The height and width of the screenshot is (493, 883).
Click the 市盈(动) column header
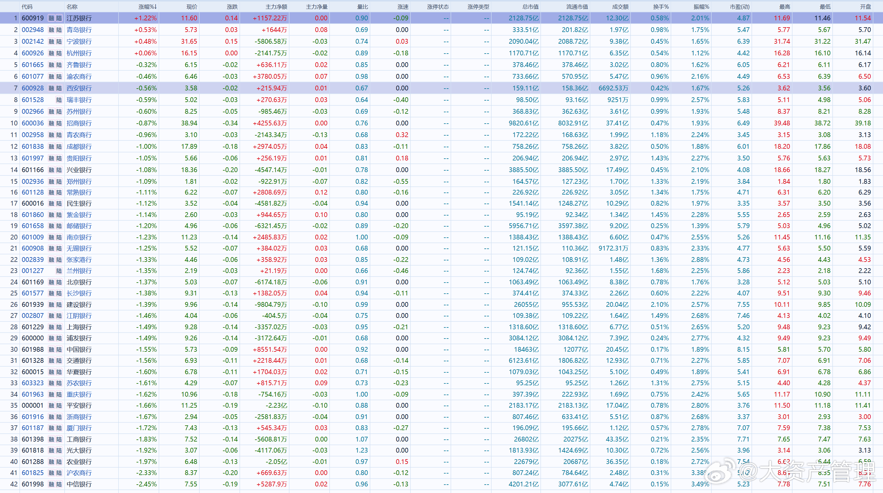[740, 7]
